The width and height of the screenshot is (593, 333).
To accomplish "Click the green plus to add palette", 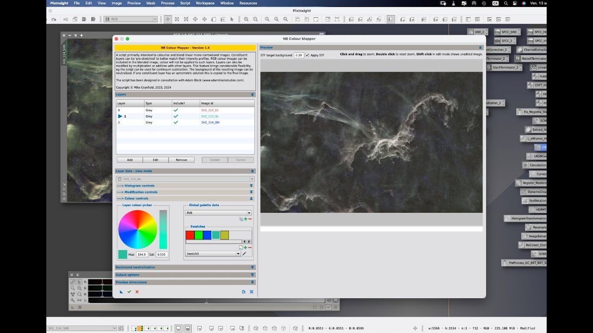I will [246, 219].
